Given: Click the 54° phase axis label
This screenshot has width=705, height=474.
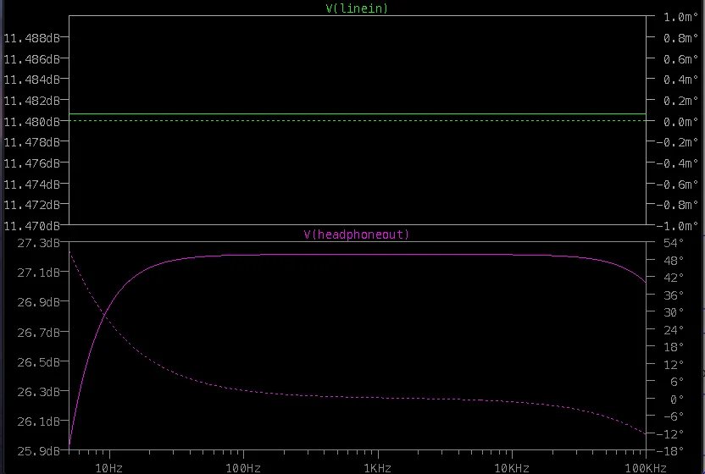Looking at the screenshot, I should [x=674, y=243].
